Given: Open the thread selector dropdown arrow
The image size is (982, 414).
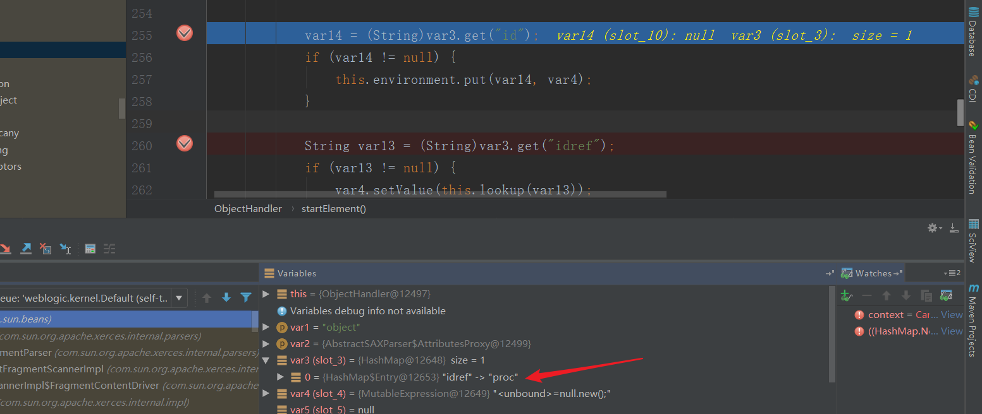Looking at the screenshot, I should [179, 298].
